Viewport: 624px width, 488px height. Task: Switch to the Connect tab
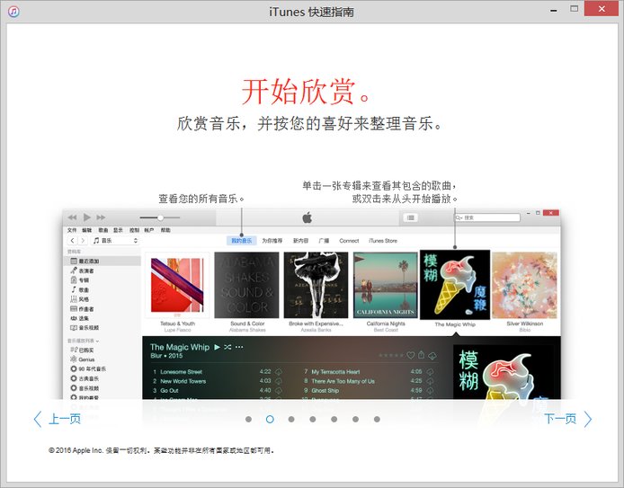point(349,241)
